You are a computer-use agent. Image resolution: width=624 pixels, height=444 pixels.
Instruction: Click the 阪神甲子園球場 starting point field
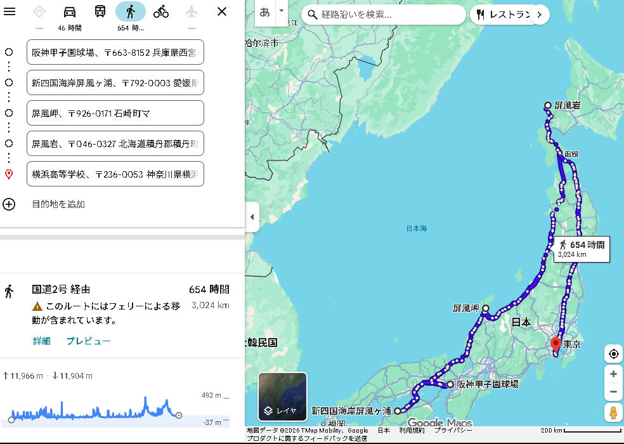115,52
